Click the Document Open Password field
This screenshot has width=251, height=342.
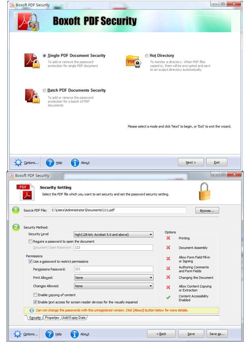click(113, 248)
